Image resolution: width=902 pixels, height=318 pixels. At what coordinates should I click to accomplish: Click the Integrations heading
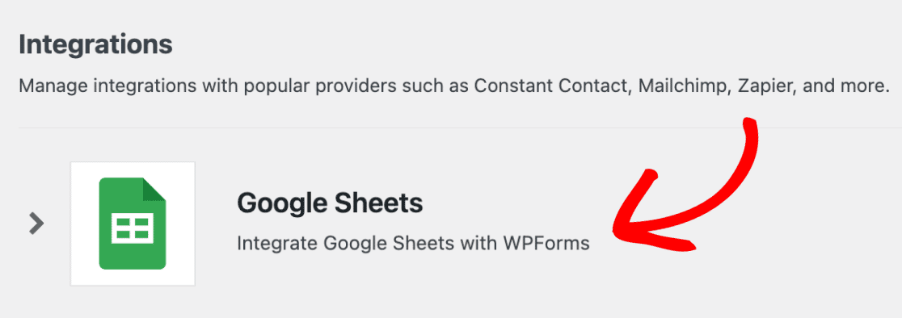pyautogui.click(x=95, y=44)
